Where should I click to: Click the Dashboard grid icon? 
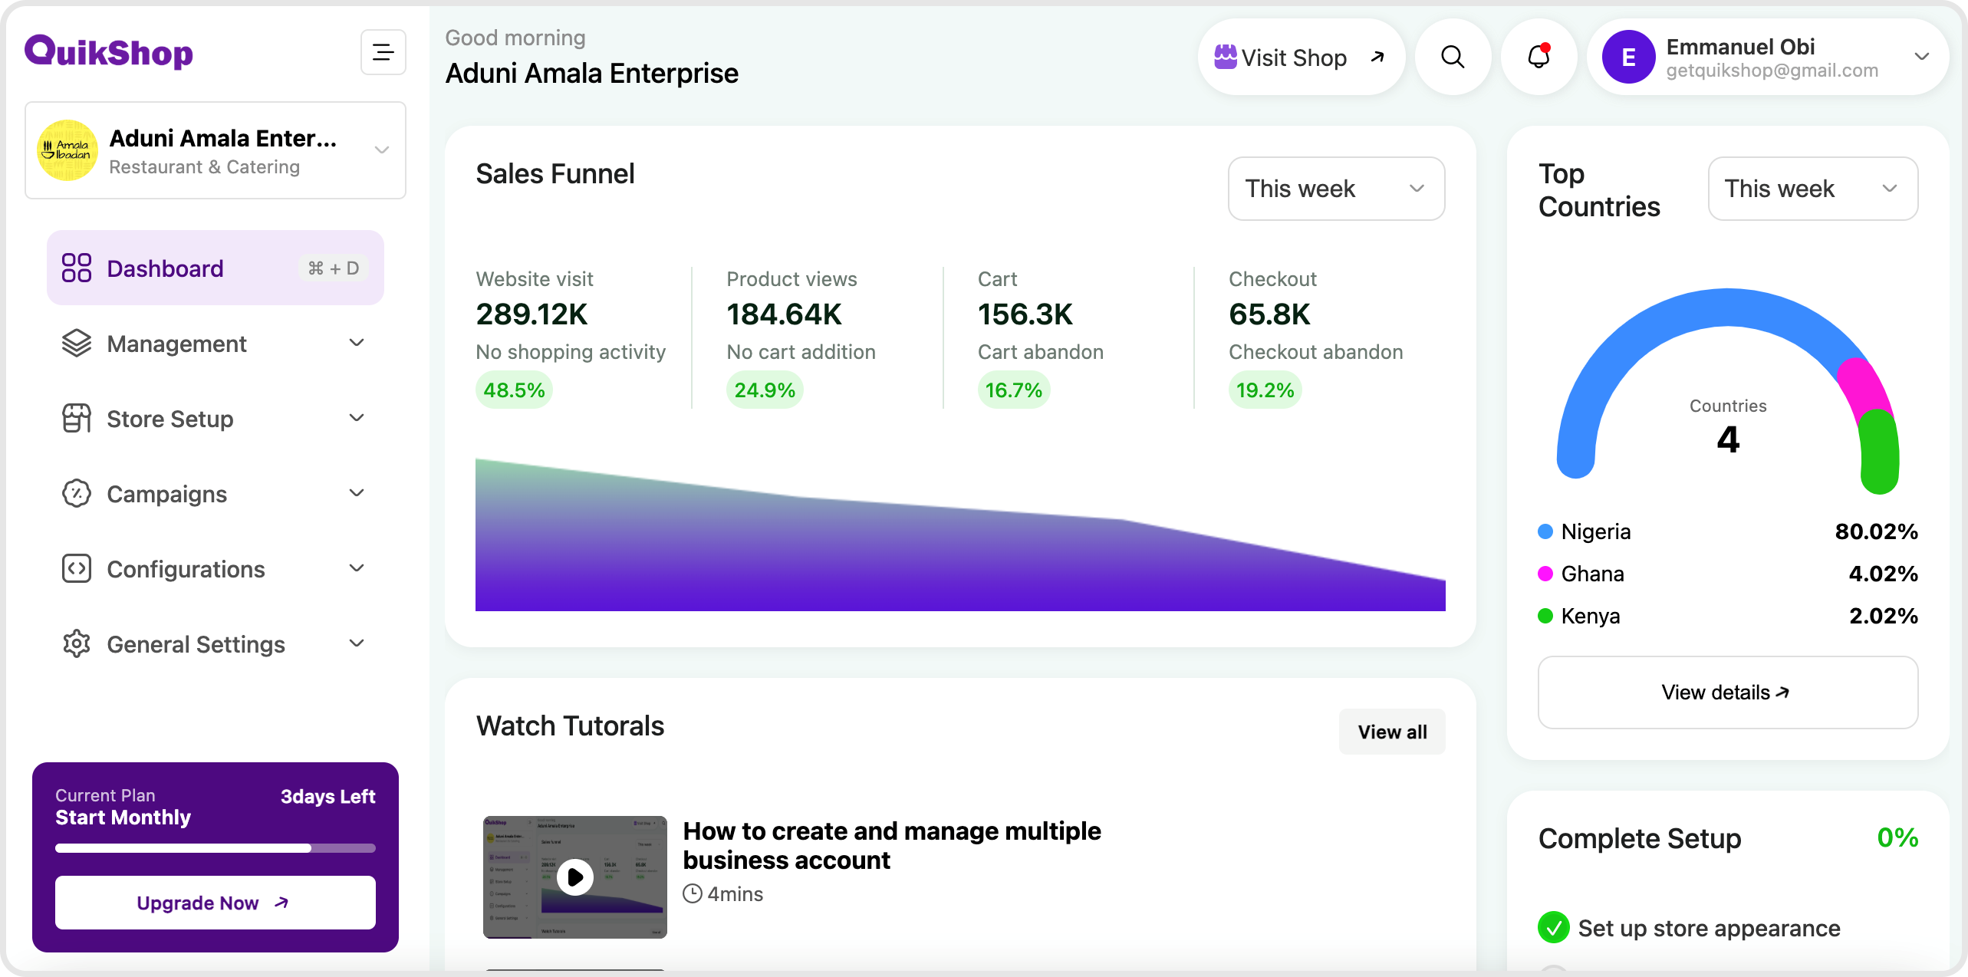point(77,268)
